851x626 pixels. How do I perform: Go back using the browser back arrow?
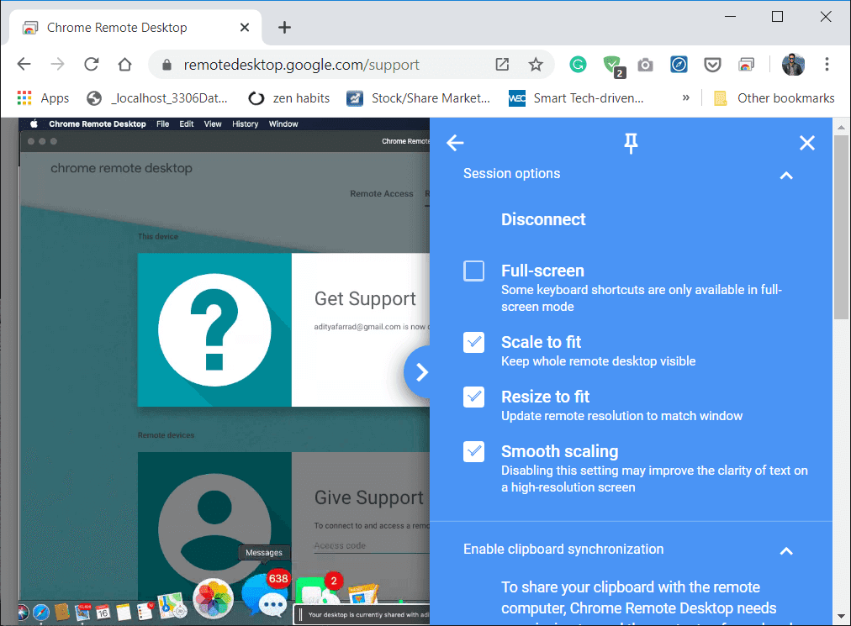coord(24,65)
